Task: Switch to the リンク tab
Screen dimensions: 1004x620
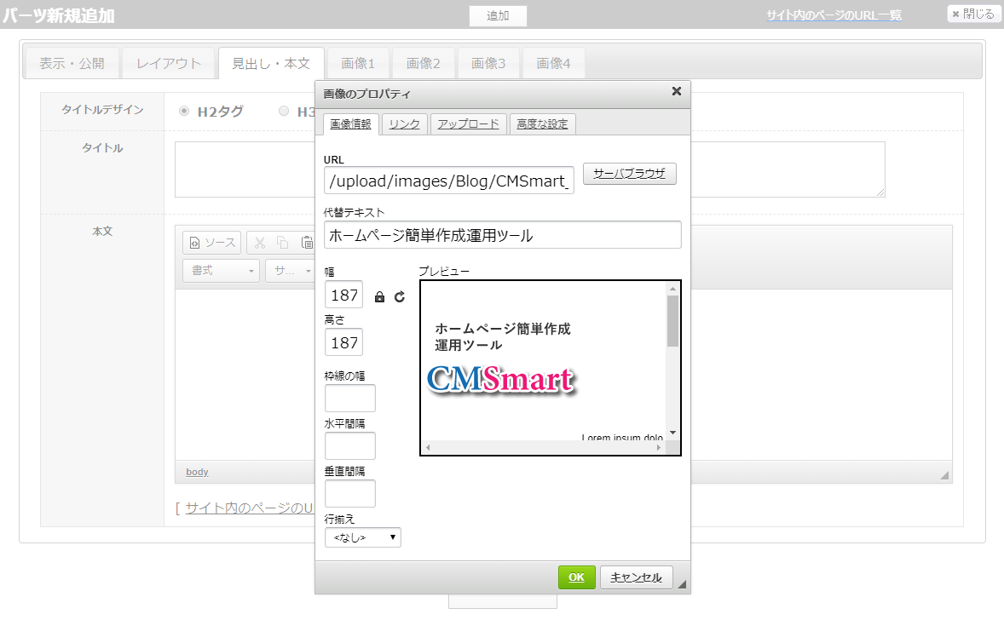Action: pyautogui.click(x=404, y=124)
